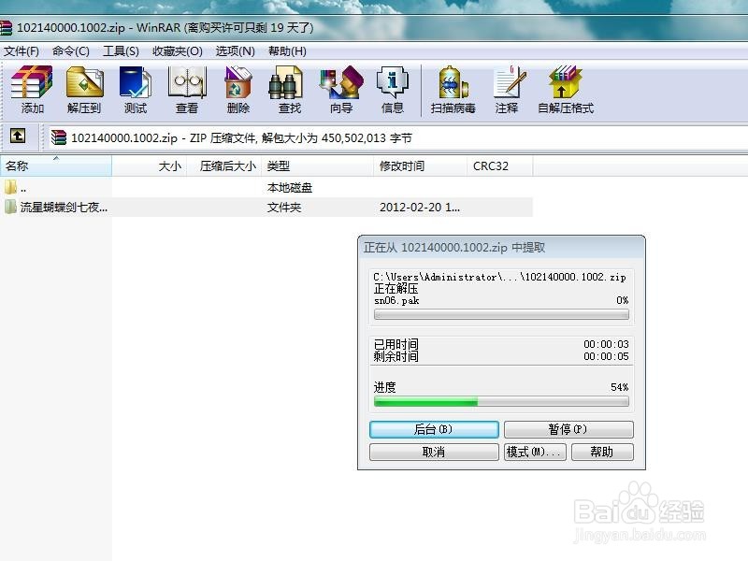Sort by the 名称 column header
Image resolution: width=748 pixels, height=561 pixels.
(x=56, y=166)
